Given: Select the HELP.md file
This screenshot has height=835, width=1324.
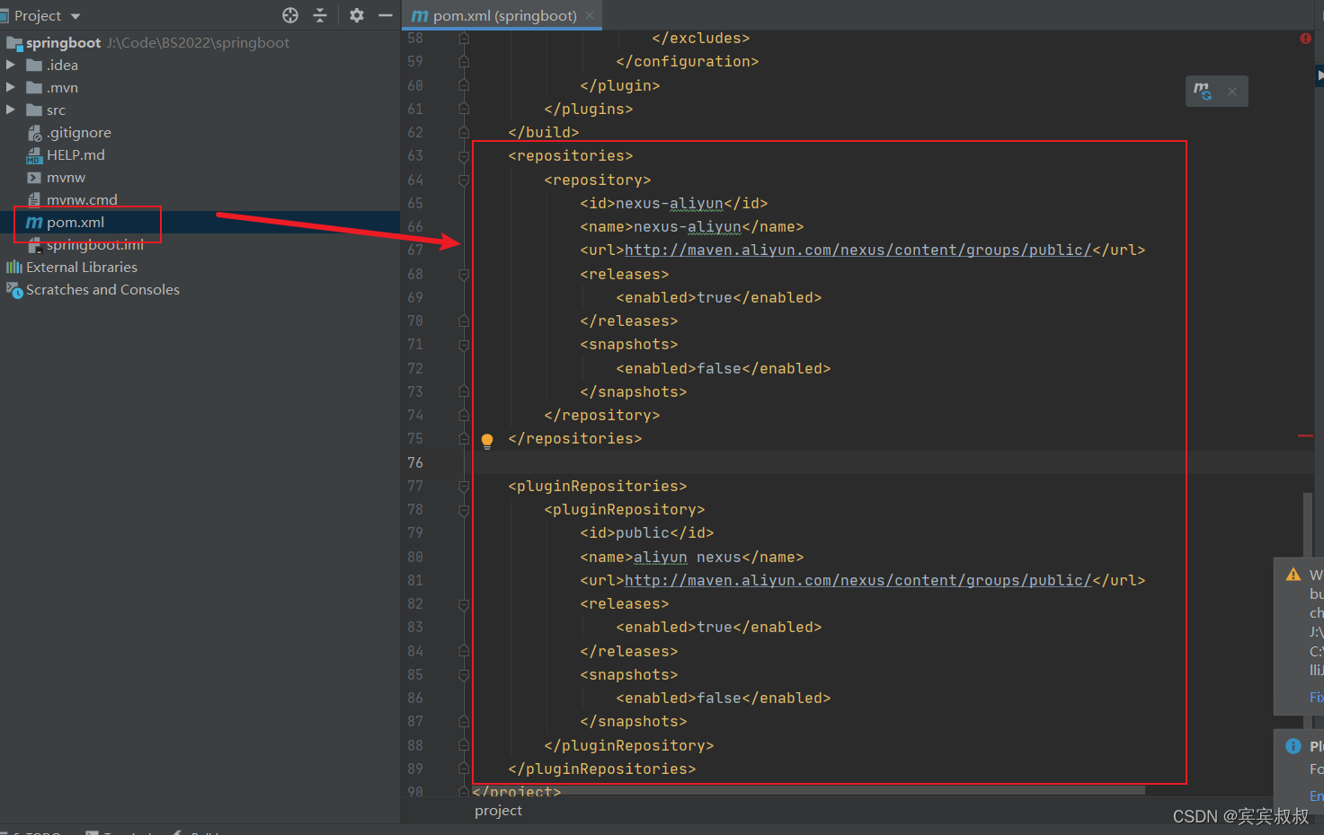Looking at the screenshot, I should pos(76,154).
